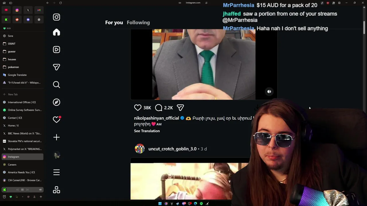Viewport: 367px width, 206px height.
Task: Open Instagram Reels from the sidebar
Action: (x=56, y=49)
